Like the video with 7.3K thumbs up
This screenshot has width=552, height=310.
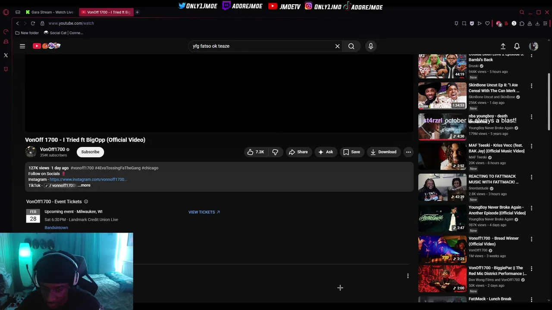click(255, 152)
